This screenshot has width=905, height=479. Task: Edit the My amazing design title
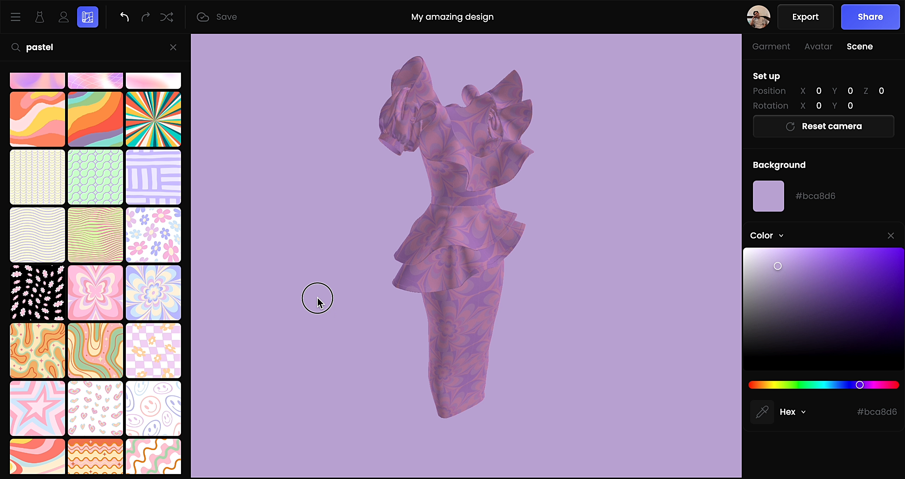click(452, 17)
